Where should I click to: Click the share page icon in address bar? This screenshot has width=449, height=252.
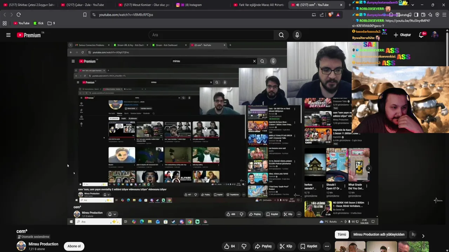click(x=322, y=15)
